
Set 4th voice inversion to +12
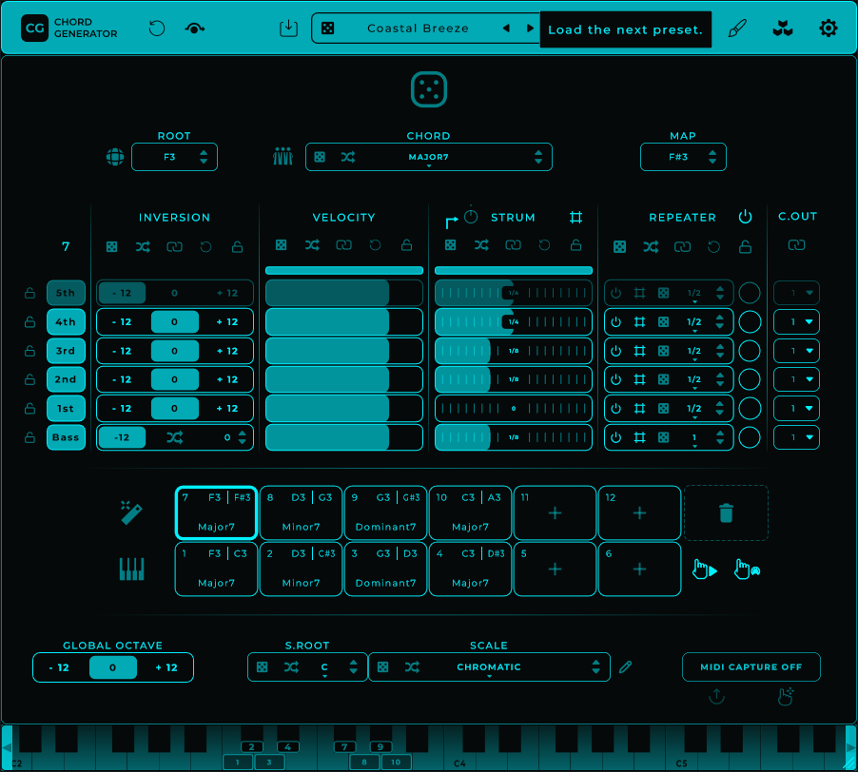point(227,322)
